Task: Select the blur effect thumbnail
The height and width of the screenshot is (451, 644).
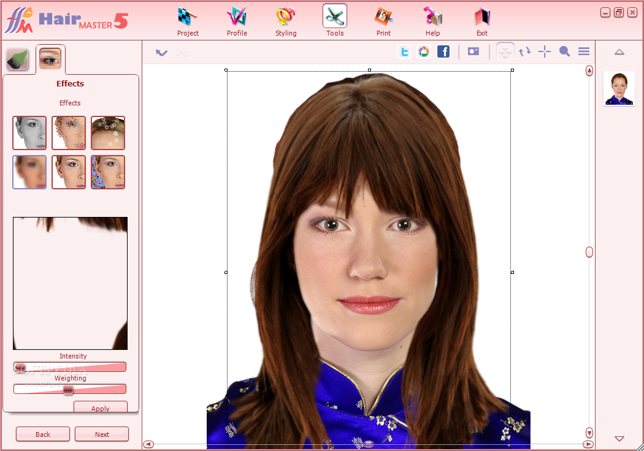Action: pyautogui.click(x=29, y=172)
